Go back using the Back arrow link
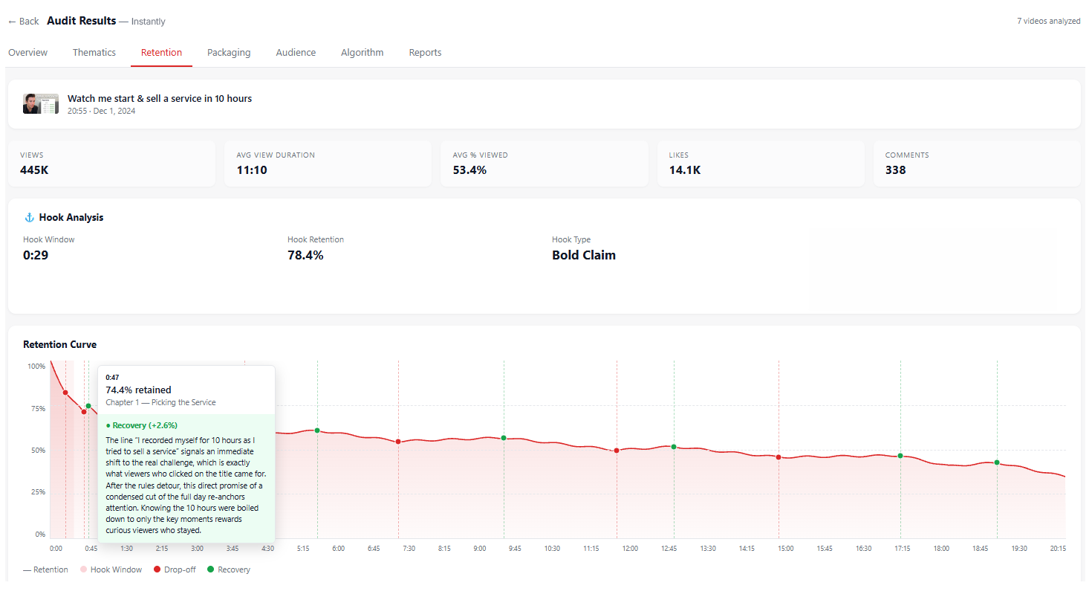Viewport: 1092px width, 597px height. point(23,22)
